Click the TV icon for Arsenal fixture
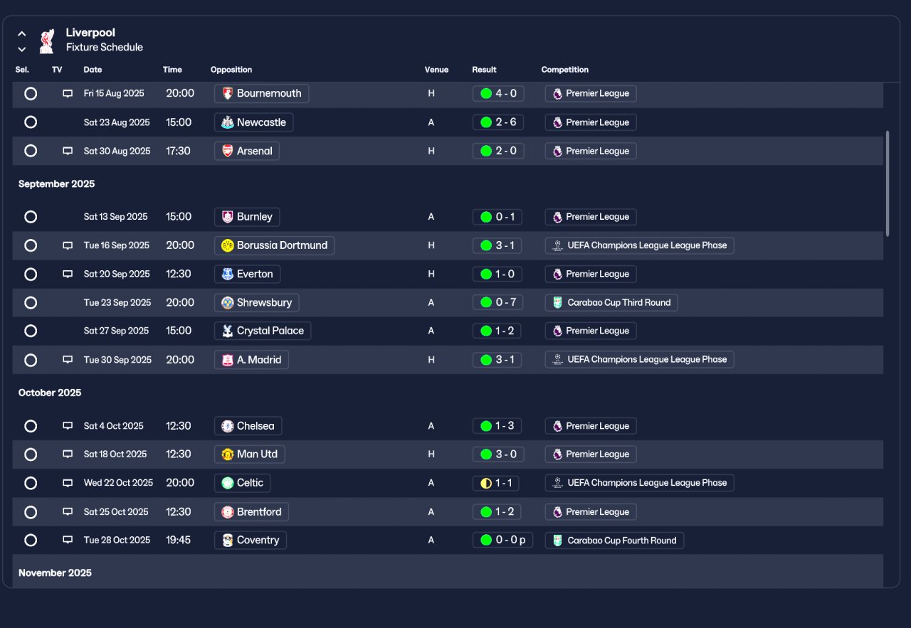The height and width of the screenshot is (628, 911). (68, 151)
